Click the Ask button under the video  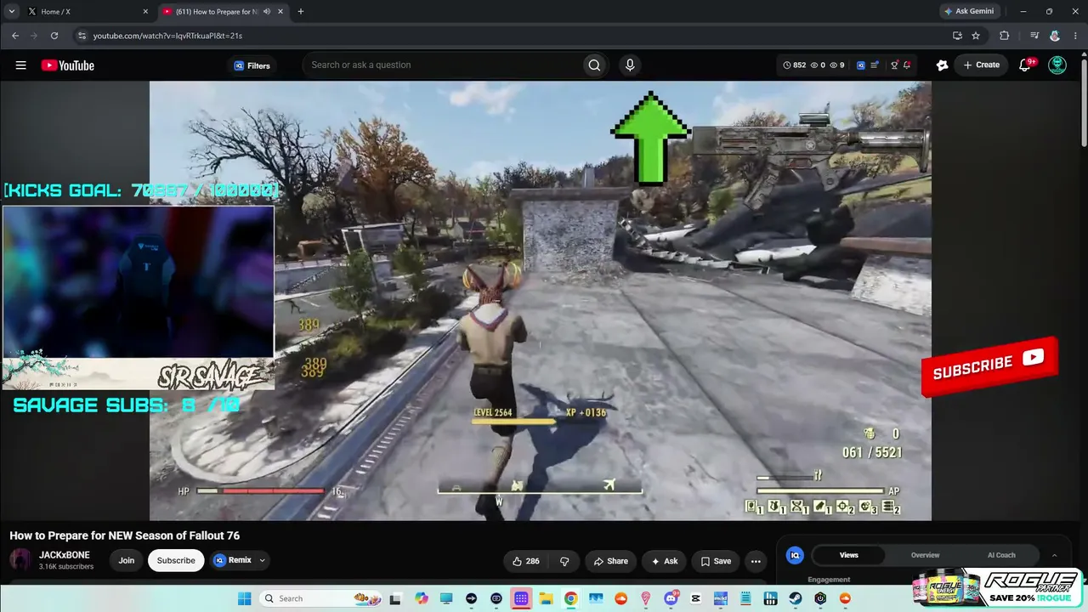[665, 561]
